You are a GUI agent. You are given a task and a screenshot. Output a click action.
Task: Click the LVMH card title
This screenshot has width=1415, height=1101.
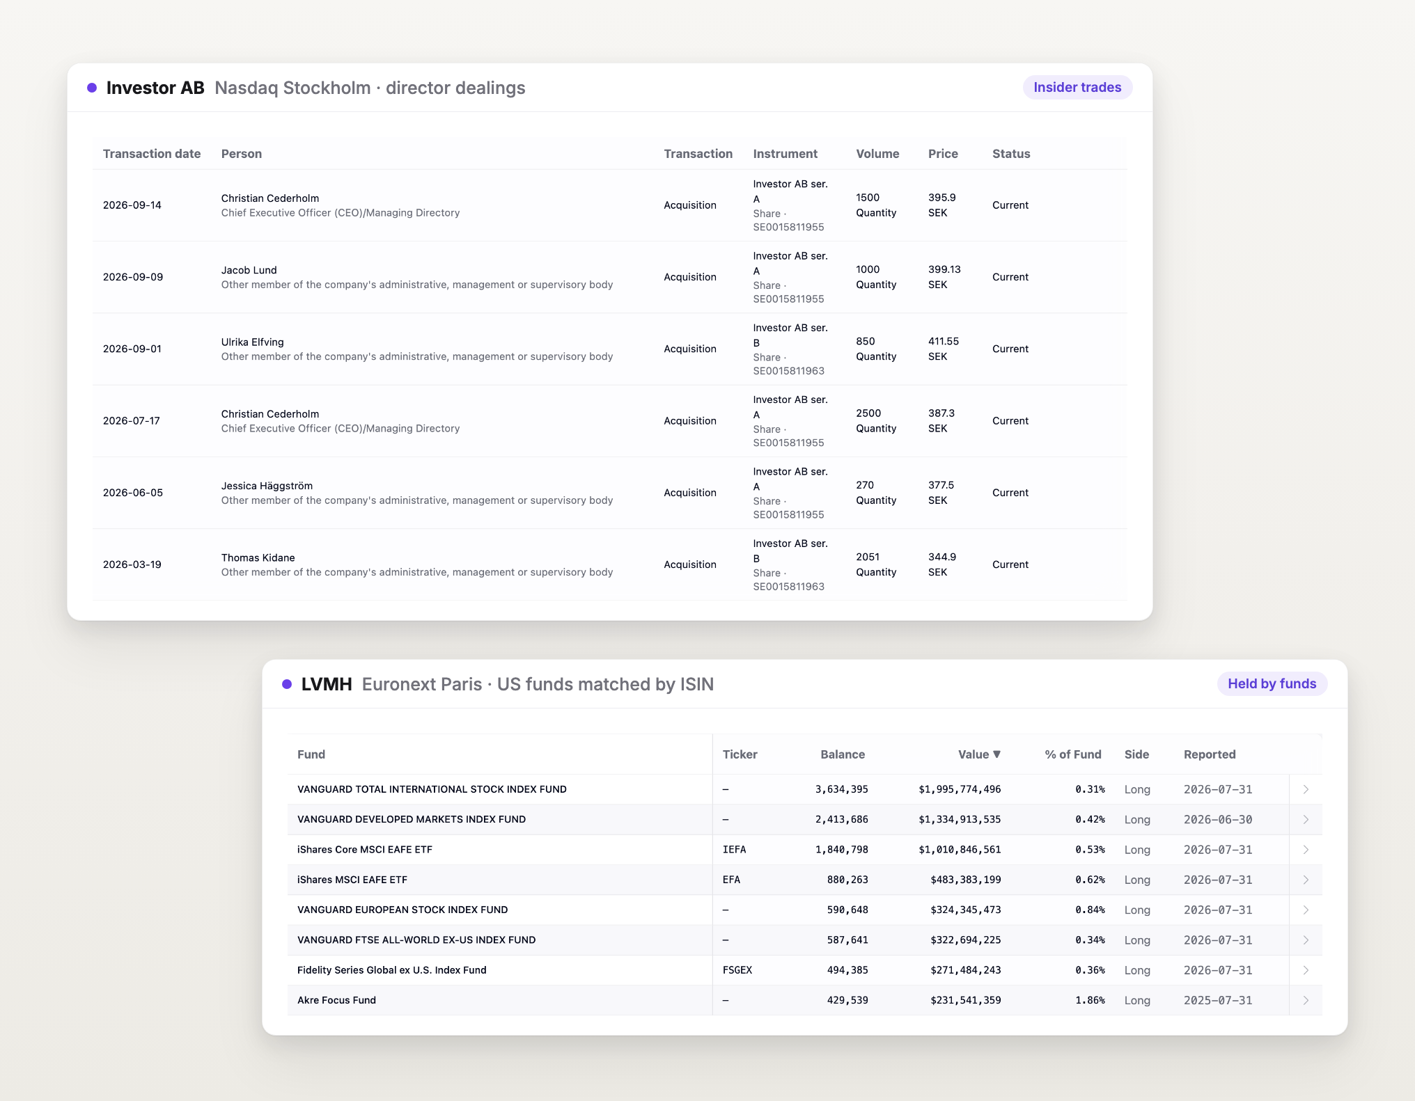pyautogui.click(x=327, y=684)
